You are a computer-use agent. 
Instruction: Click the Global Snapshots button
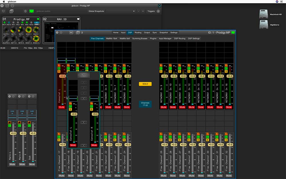96,11
